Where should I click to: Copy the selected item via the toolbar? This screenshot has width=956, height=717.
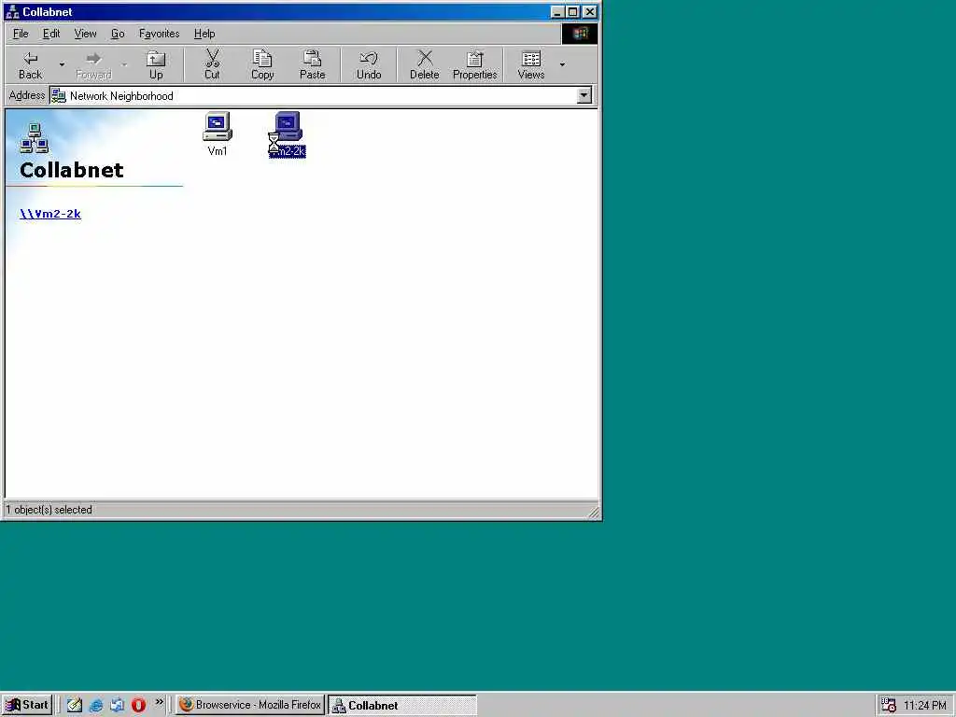point(262,65)
